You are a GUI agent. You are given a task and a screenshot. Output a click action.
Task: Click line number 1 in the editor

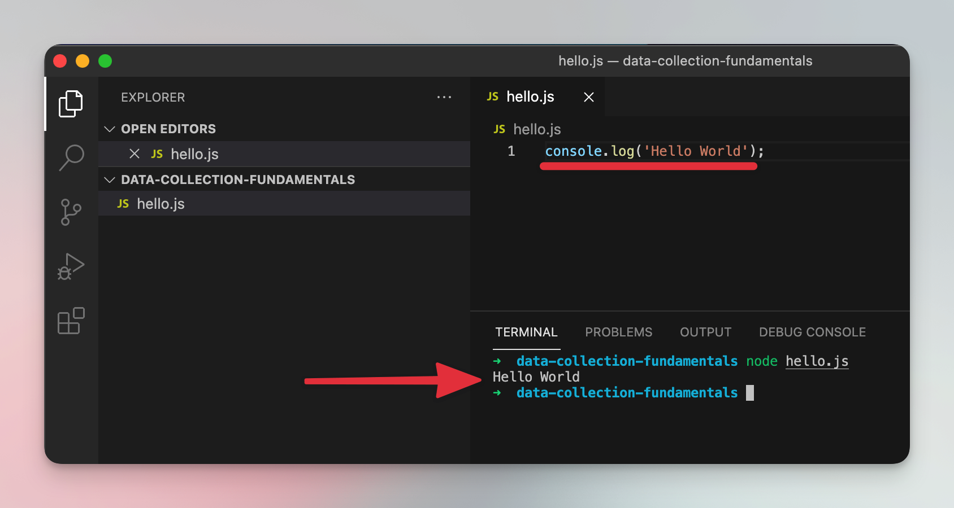click(x=511, y=151)
